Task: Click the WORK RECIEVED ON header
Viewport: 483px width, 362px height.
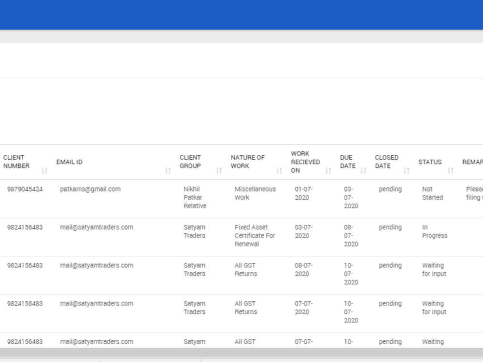Action: click(305, 162)
